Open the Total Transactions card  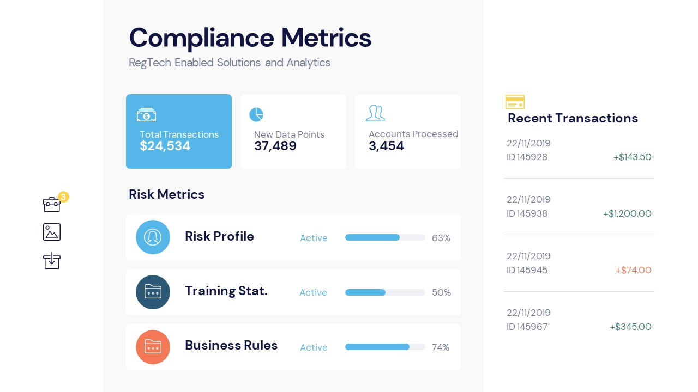pos(179,131)
